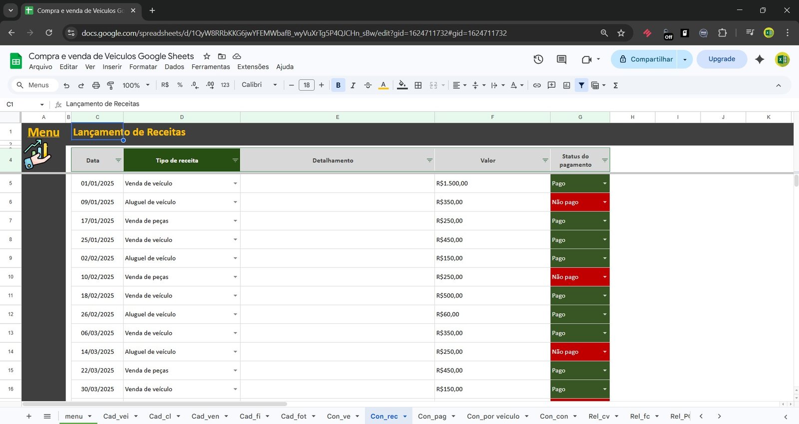The height and width of the screenshot is (424, 799).
Task: Open the fill color picker
Action: pyautogui.click(x=402, y=85)
